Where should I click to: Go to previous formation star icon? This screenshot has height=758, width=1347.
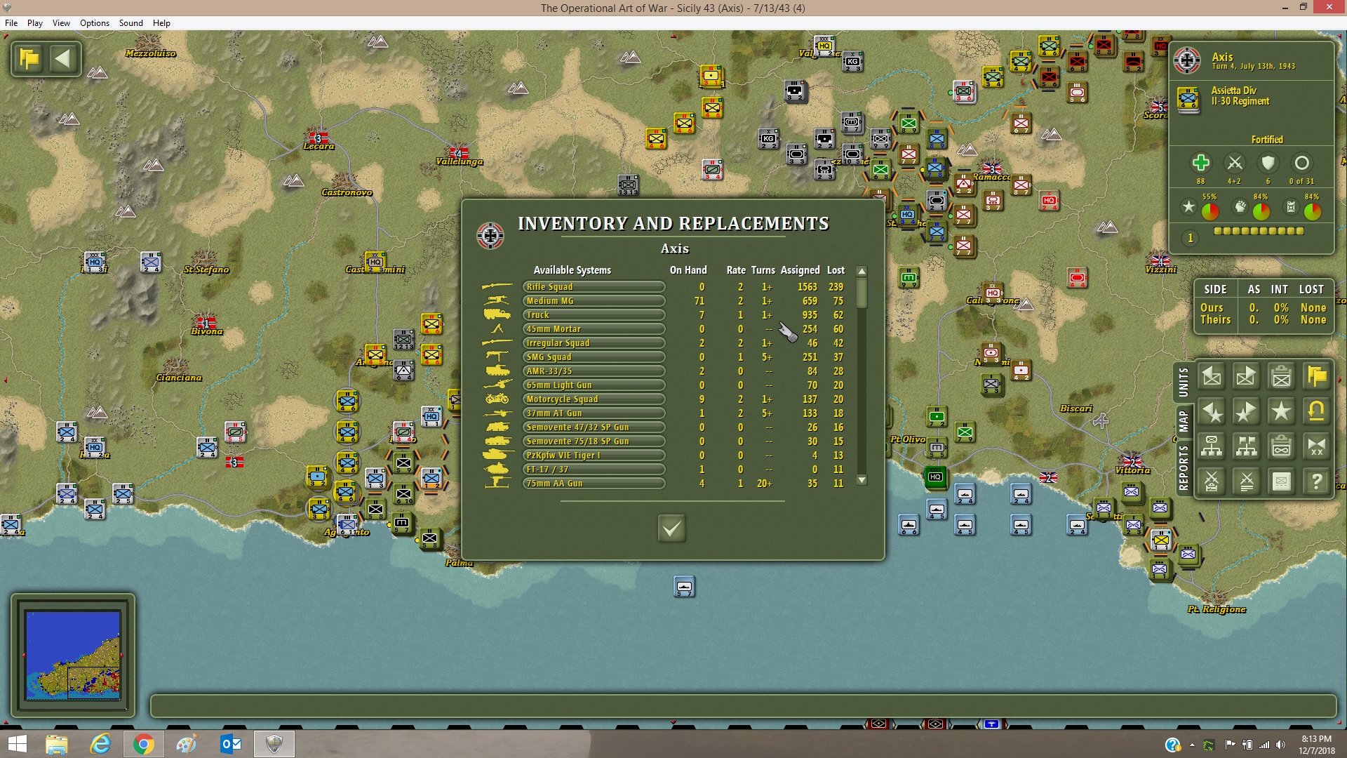(1212, 411)
